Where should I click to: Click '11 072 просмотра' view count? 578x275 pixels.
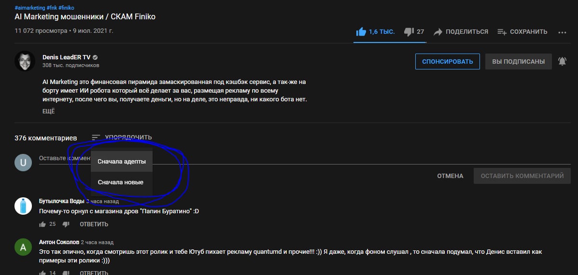tap(41, 31)
